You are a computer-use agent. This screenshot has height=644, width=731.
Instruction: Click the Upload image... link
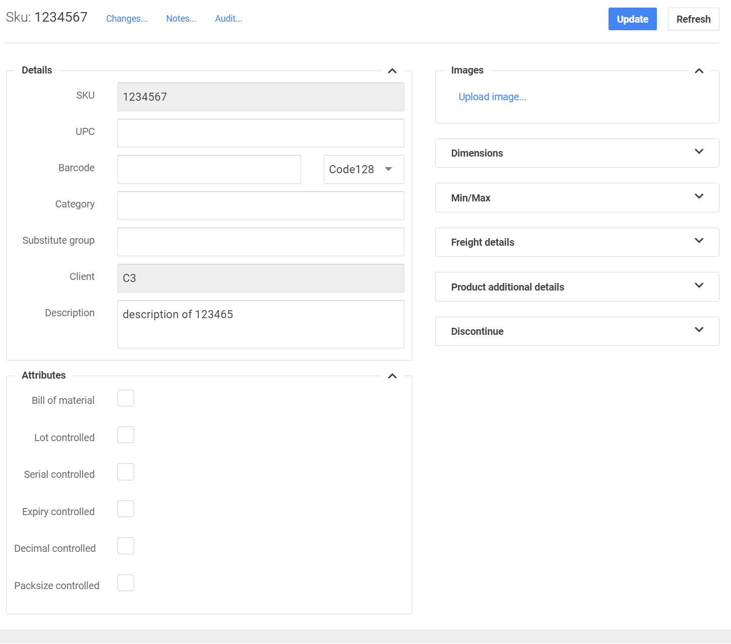pos(492,97)
